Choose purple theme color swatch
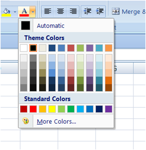The height and width of the screenshot is (150, 146). [90, 48]
